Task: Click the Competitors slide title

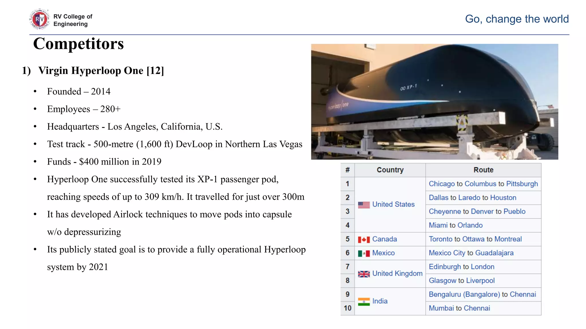Action: (78, 44)
